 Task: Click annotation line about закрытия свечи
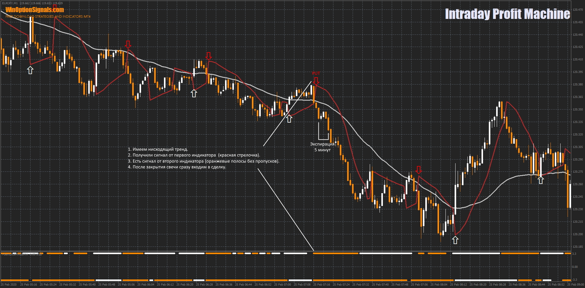tap(177, 167)
